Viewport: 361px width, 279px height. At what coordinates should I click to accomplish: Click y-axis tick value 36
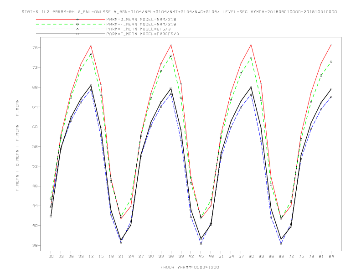coord(35,245)
